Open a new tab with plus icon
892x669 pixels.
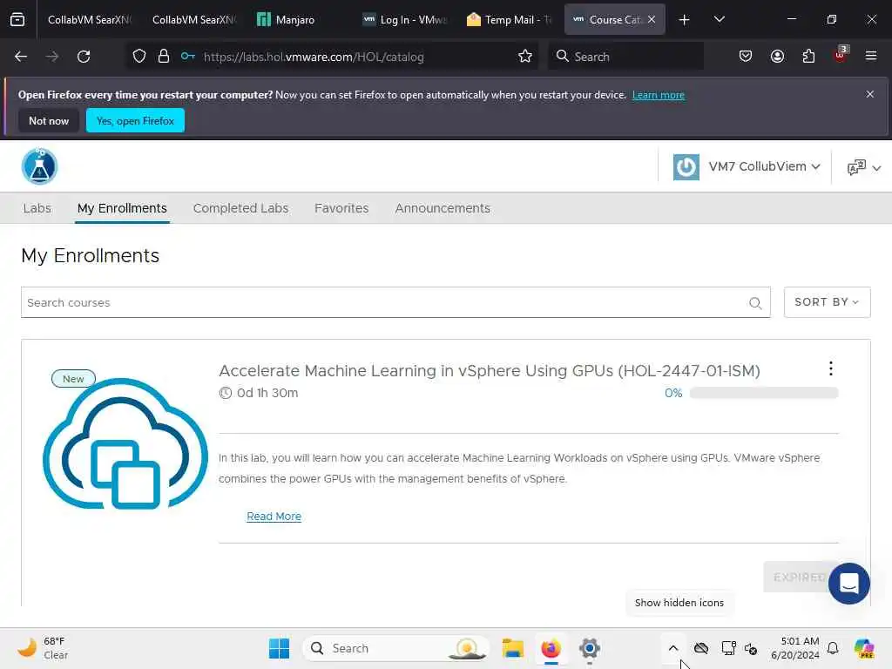685,20
